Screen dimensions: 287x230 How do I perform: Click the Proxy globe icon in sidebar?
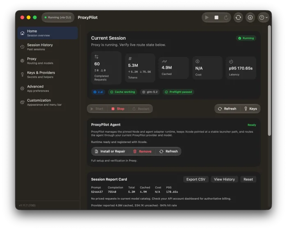coord(22,61)
